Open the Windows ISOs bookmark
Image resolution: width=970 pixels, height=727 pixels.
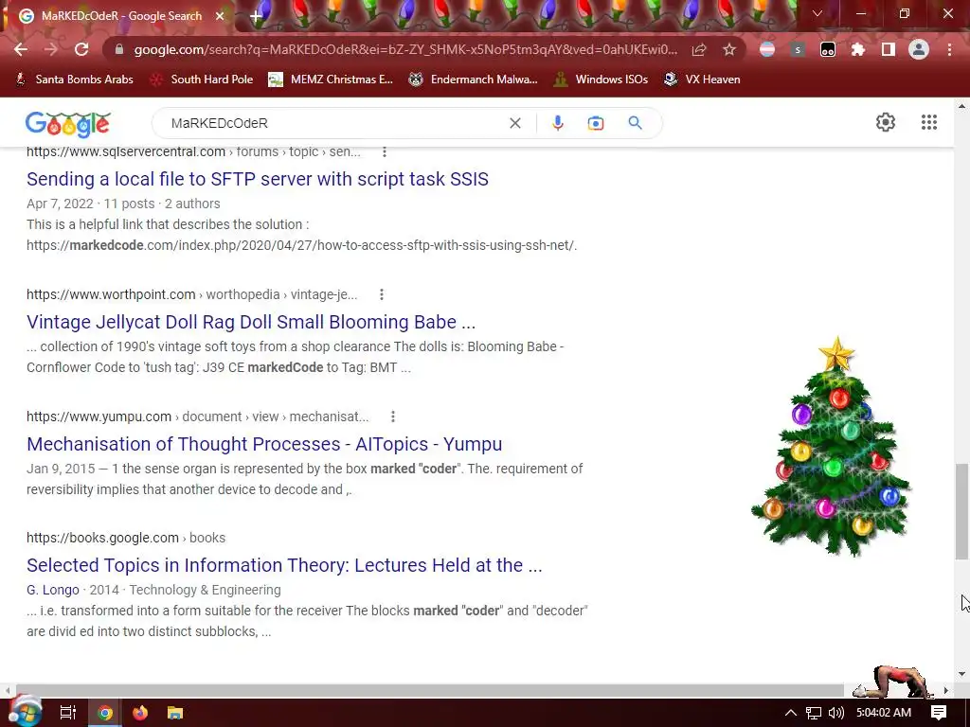coord(601,80)
